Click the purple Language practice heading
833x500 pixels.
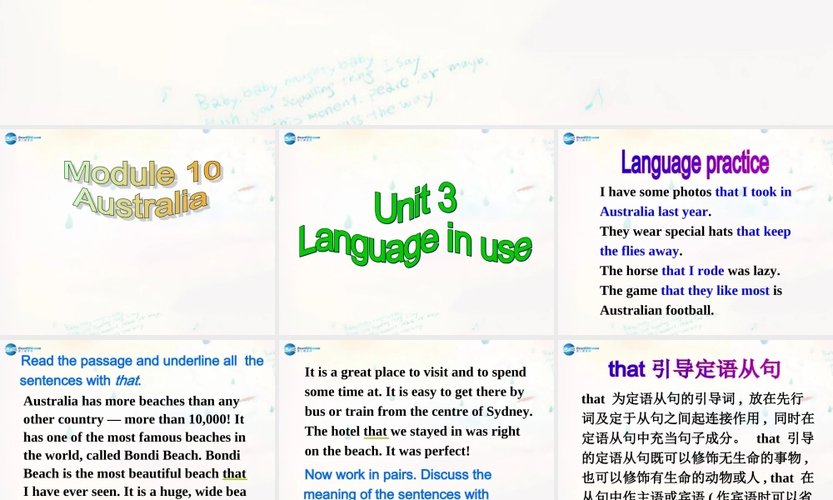695,163
